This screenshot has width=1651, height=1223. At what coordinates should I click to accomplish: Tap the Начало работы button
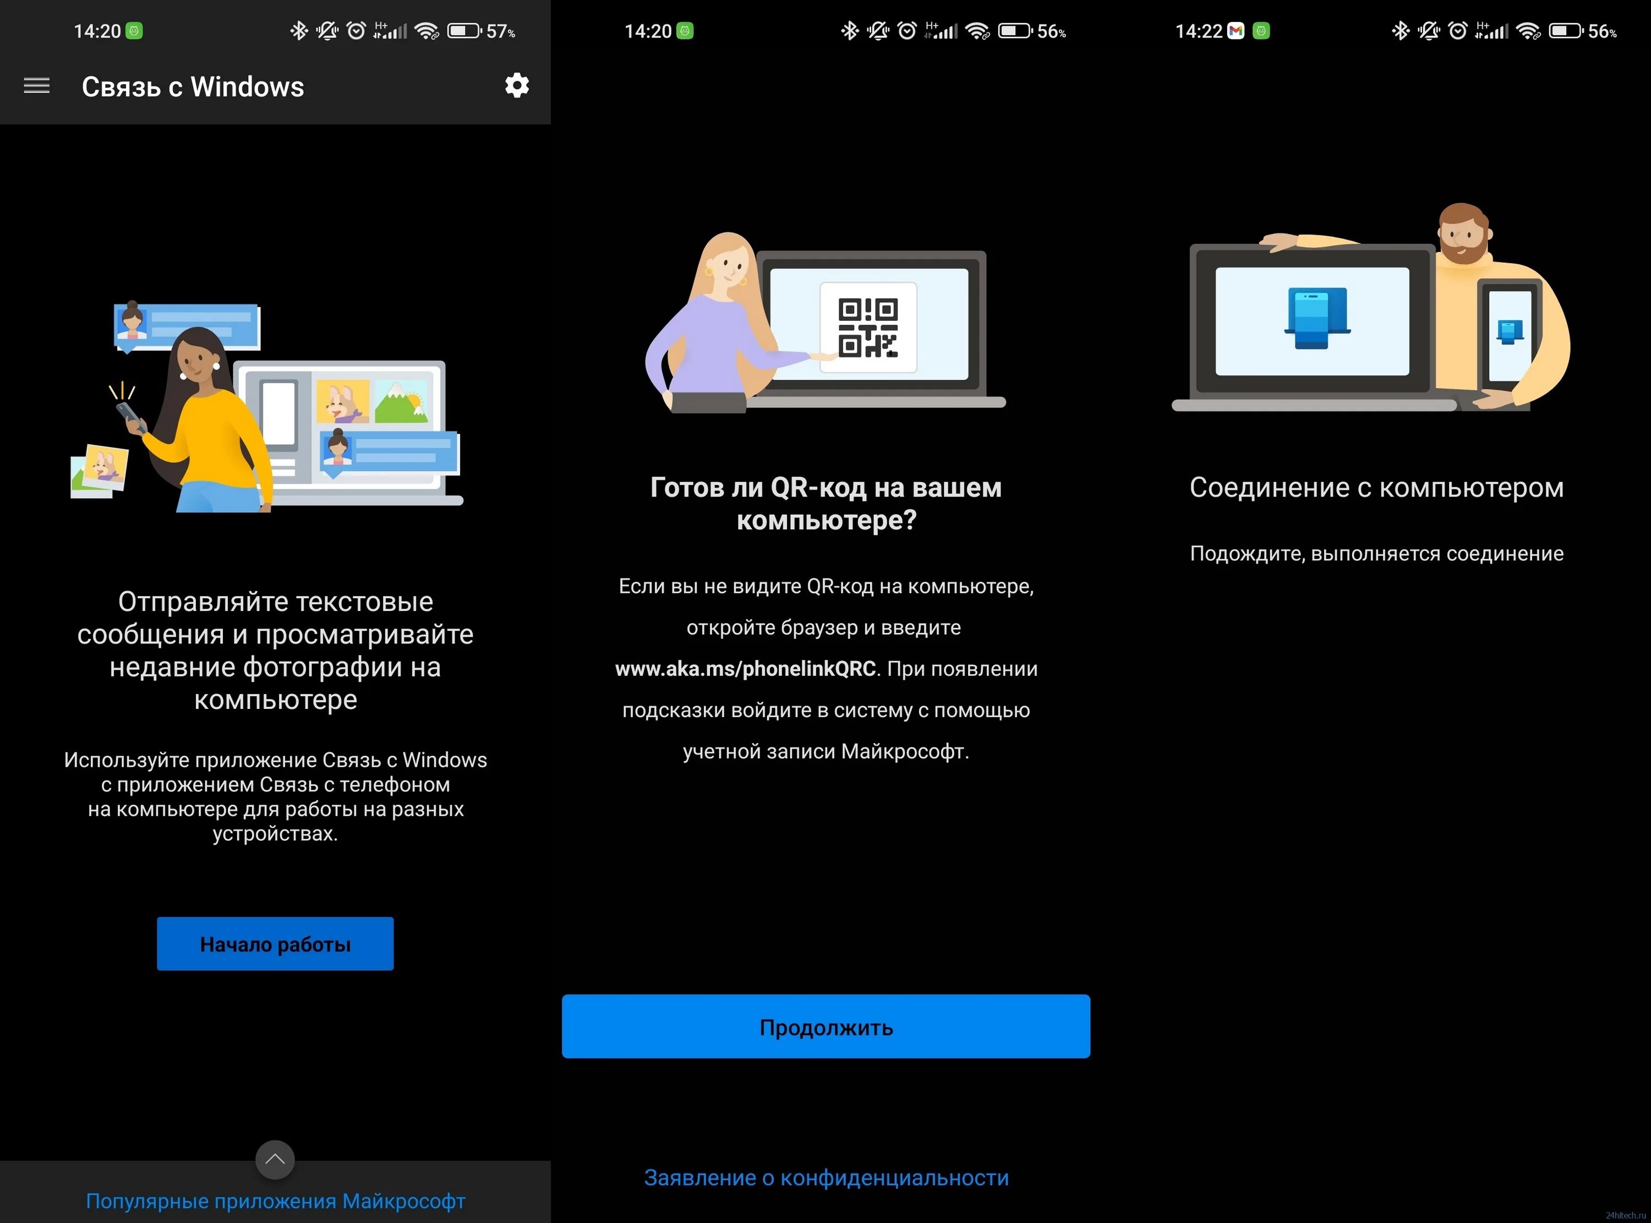[x=275, y=944]
